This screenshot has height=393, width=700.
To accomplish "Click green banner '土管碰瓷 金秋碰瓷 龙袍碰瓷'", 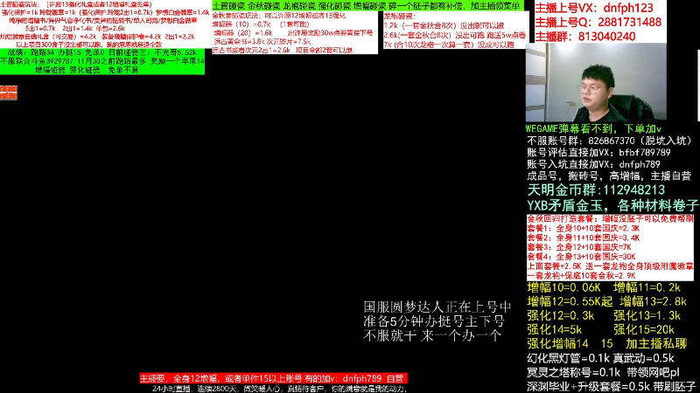I will point(367,6).
